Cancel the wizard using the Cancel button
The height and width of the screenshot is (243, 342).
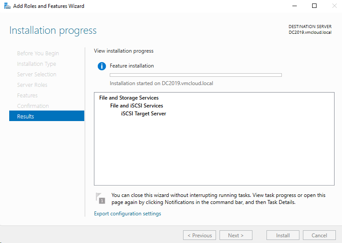pyautogui.click(x=319, y=236)
